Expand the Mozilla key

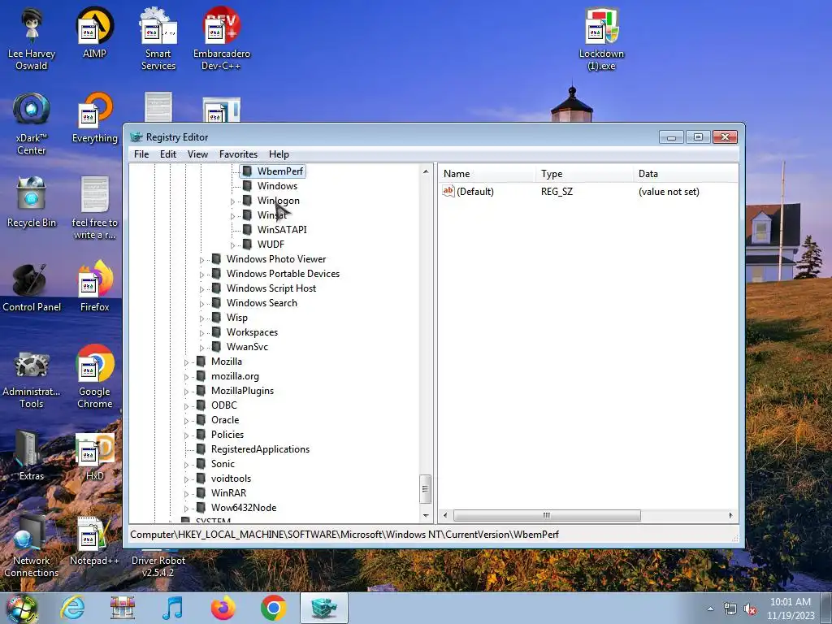186,362
